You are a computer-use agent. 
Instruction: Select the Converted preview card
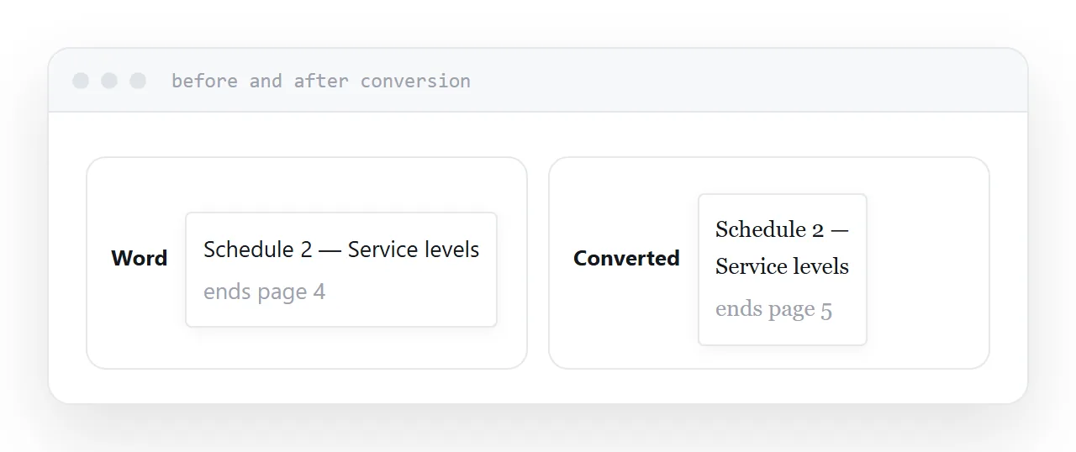783,270
